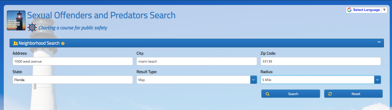The width and height of the screenshot is (392, 110).
Task: Click into the City field with miami beach
Action: point(197,61)
